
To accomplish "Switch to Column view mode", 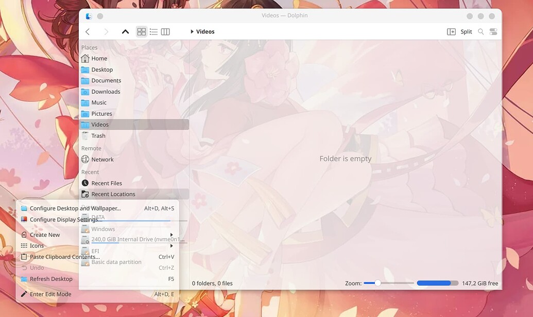I will [x=165, y=31].
